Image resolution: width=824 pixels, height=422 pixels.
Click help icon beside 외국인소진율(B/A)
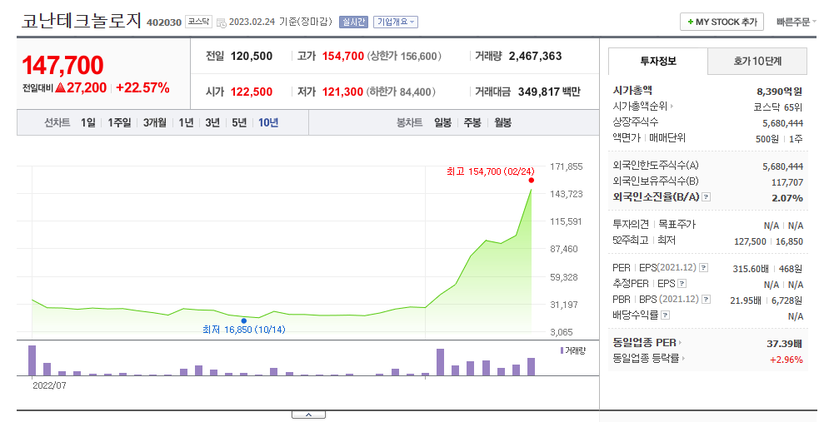pyautogui.click(x=707, y=196)
